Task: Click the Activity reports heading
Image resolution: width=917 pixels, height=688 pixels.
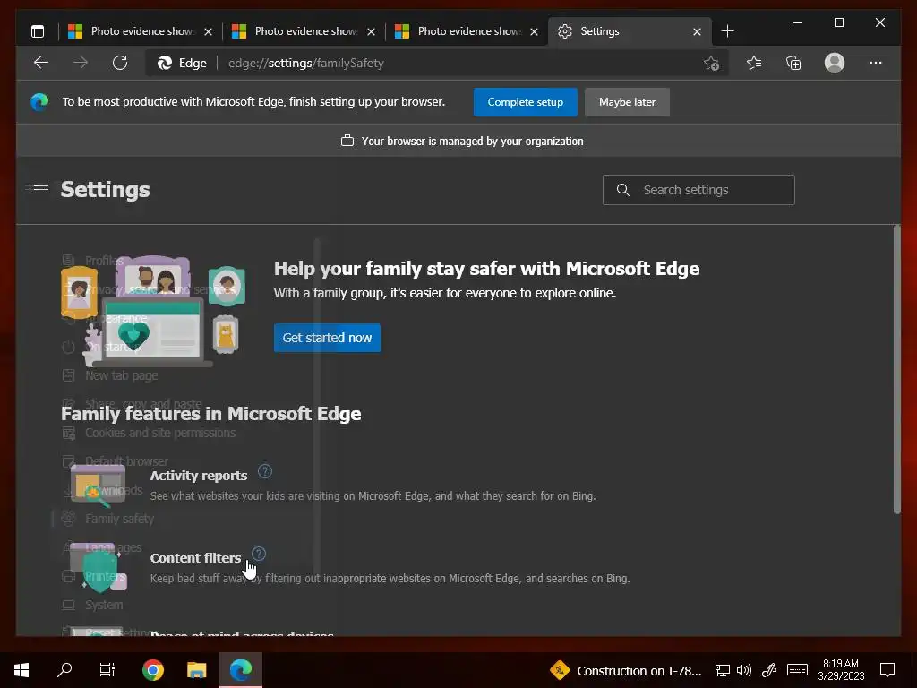Action: click(198, 476)
